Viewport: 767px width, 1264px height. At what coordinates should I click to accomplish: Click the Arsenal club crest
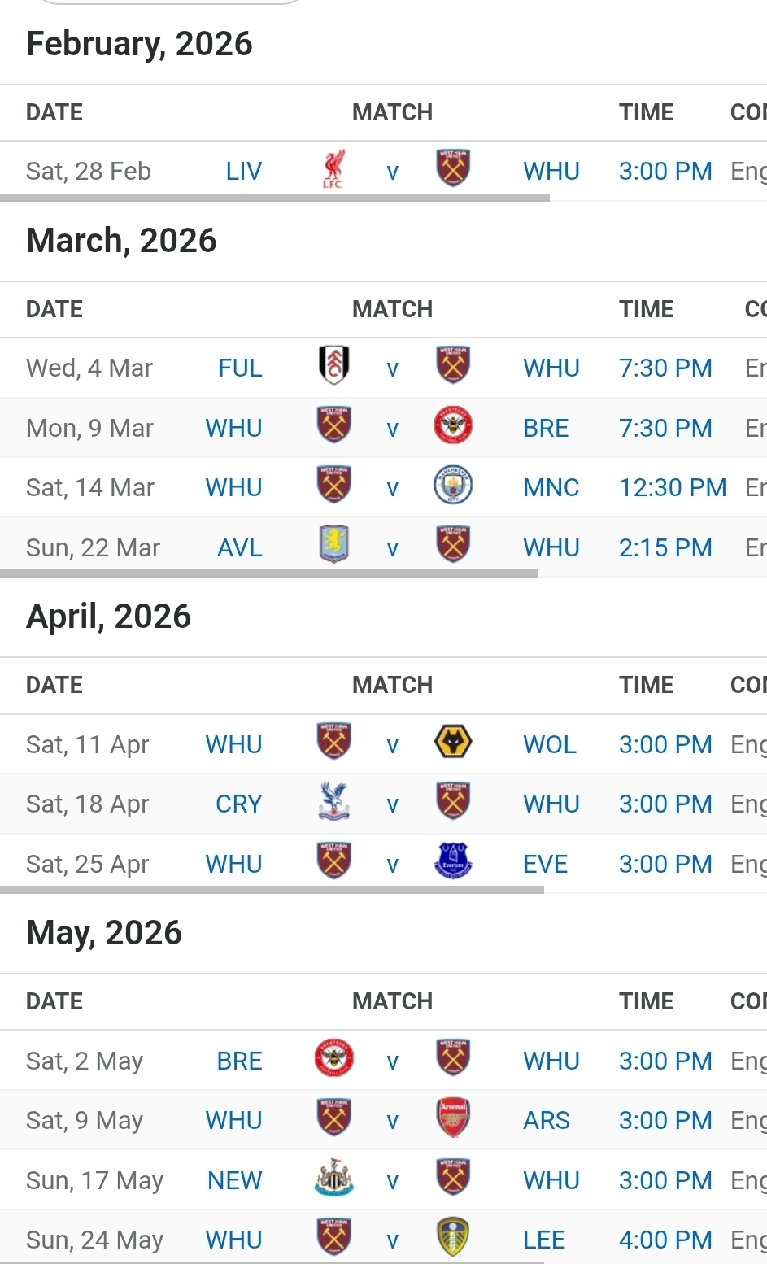(x=453, y=1118)
